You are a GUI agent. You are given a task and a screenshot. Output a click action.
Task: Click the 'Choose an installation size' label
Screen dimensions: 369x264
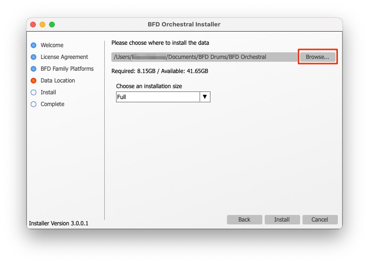[x=149, y=86]
